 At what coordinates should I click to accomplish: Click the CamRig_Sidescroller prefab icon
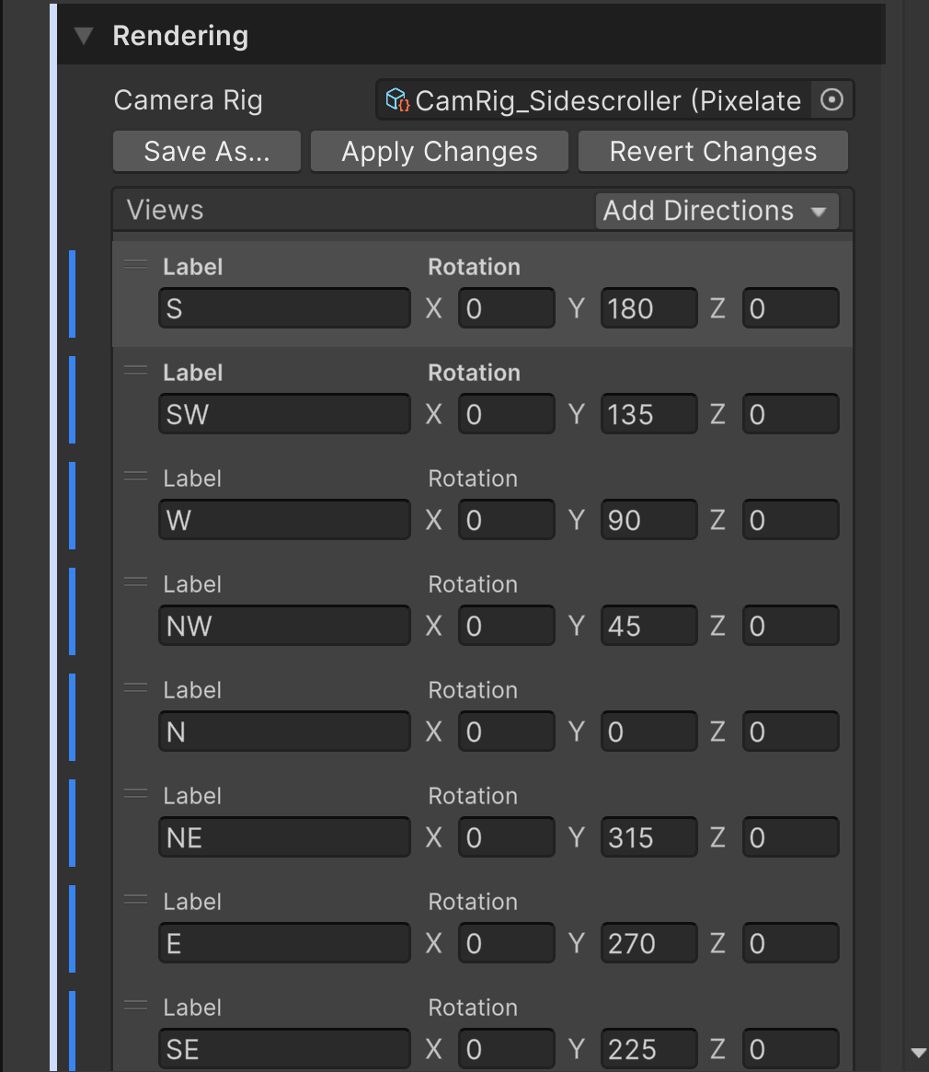(397, 100)
